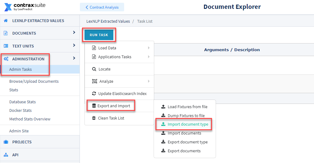Open Docker Stats
314x163 pixels.
point(20,111)
